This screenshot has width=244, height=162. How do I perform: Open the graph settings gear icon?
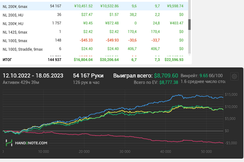click(234, 76)
